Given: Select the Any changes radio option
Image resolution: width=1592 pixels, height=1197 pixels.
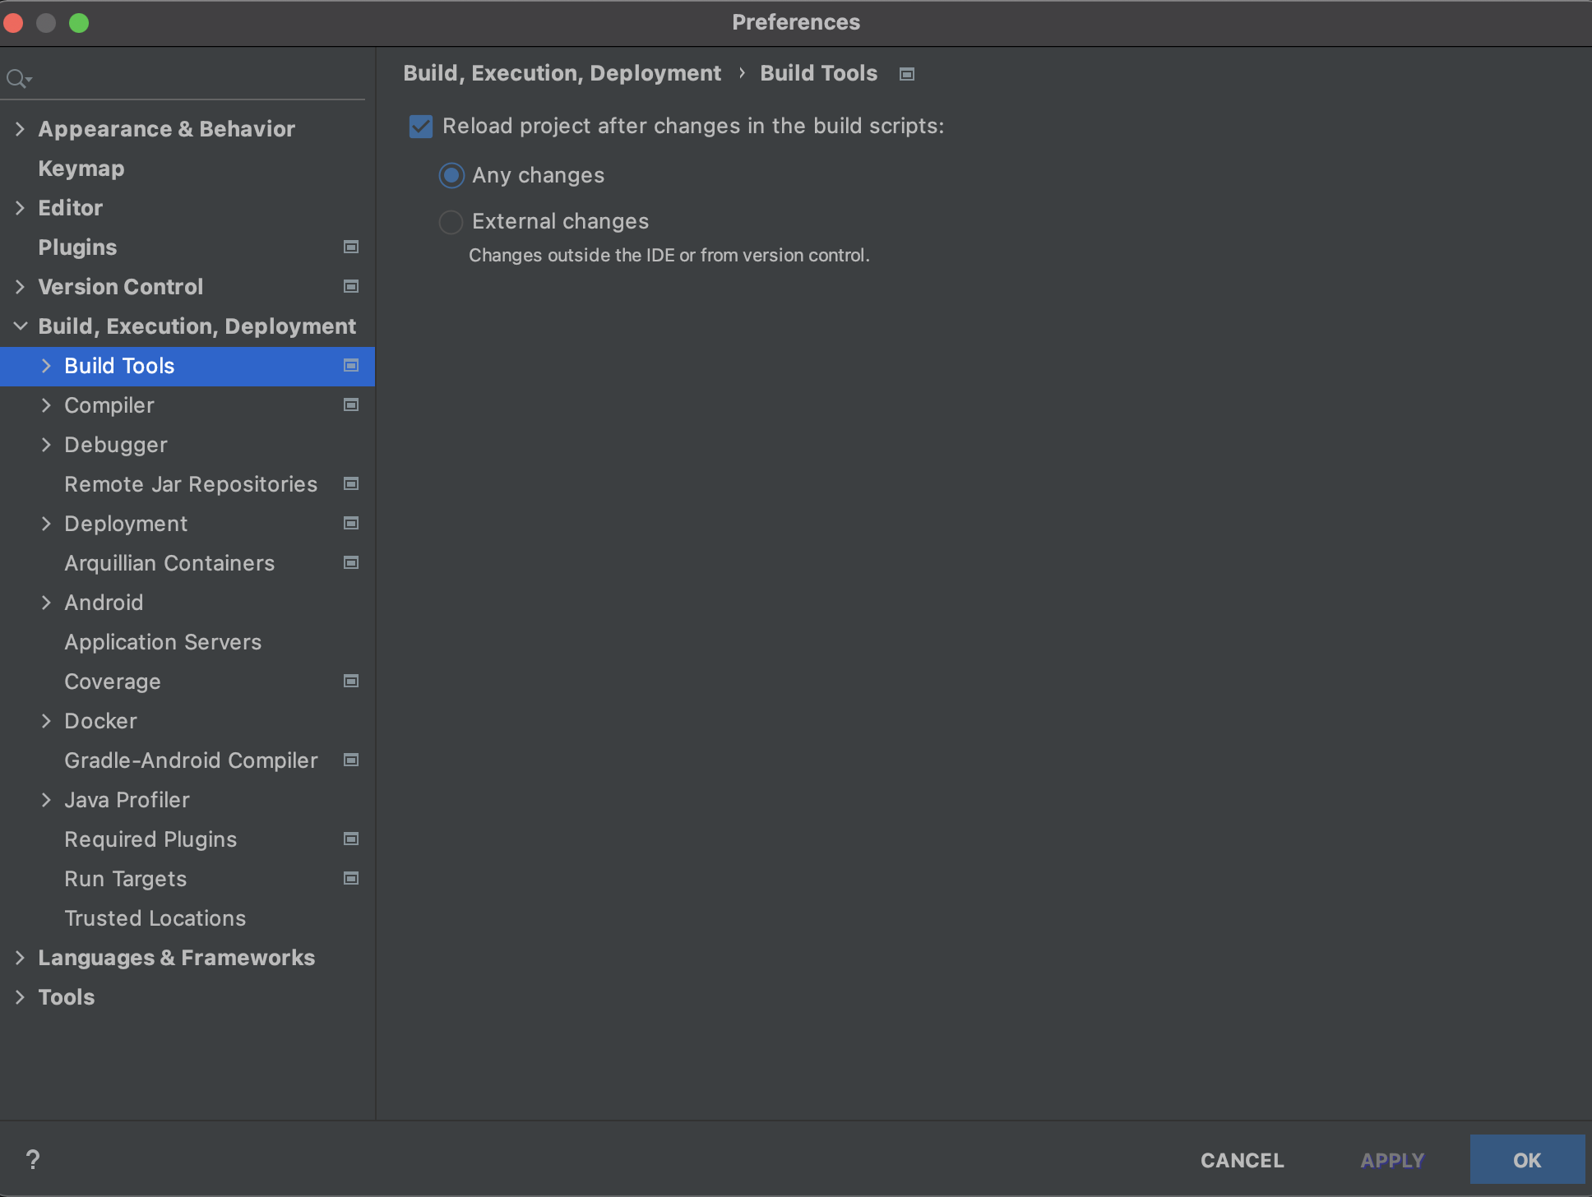Looking at the screenshot, I should click(451, 176).
